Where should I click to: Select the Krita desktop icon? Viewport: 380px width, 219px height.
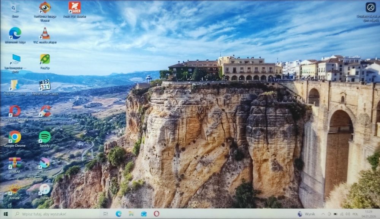tap(44, 165)
